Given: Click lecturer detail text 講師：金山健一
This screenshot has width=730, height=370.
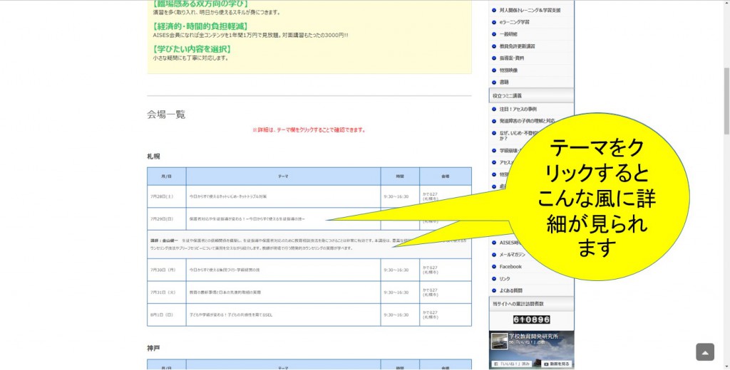Looking at the screenshot, I should tap(164, 240).
